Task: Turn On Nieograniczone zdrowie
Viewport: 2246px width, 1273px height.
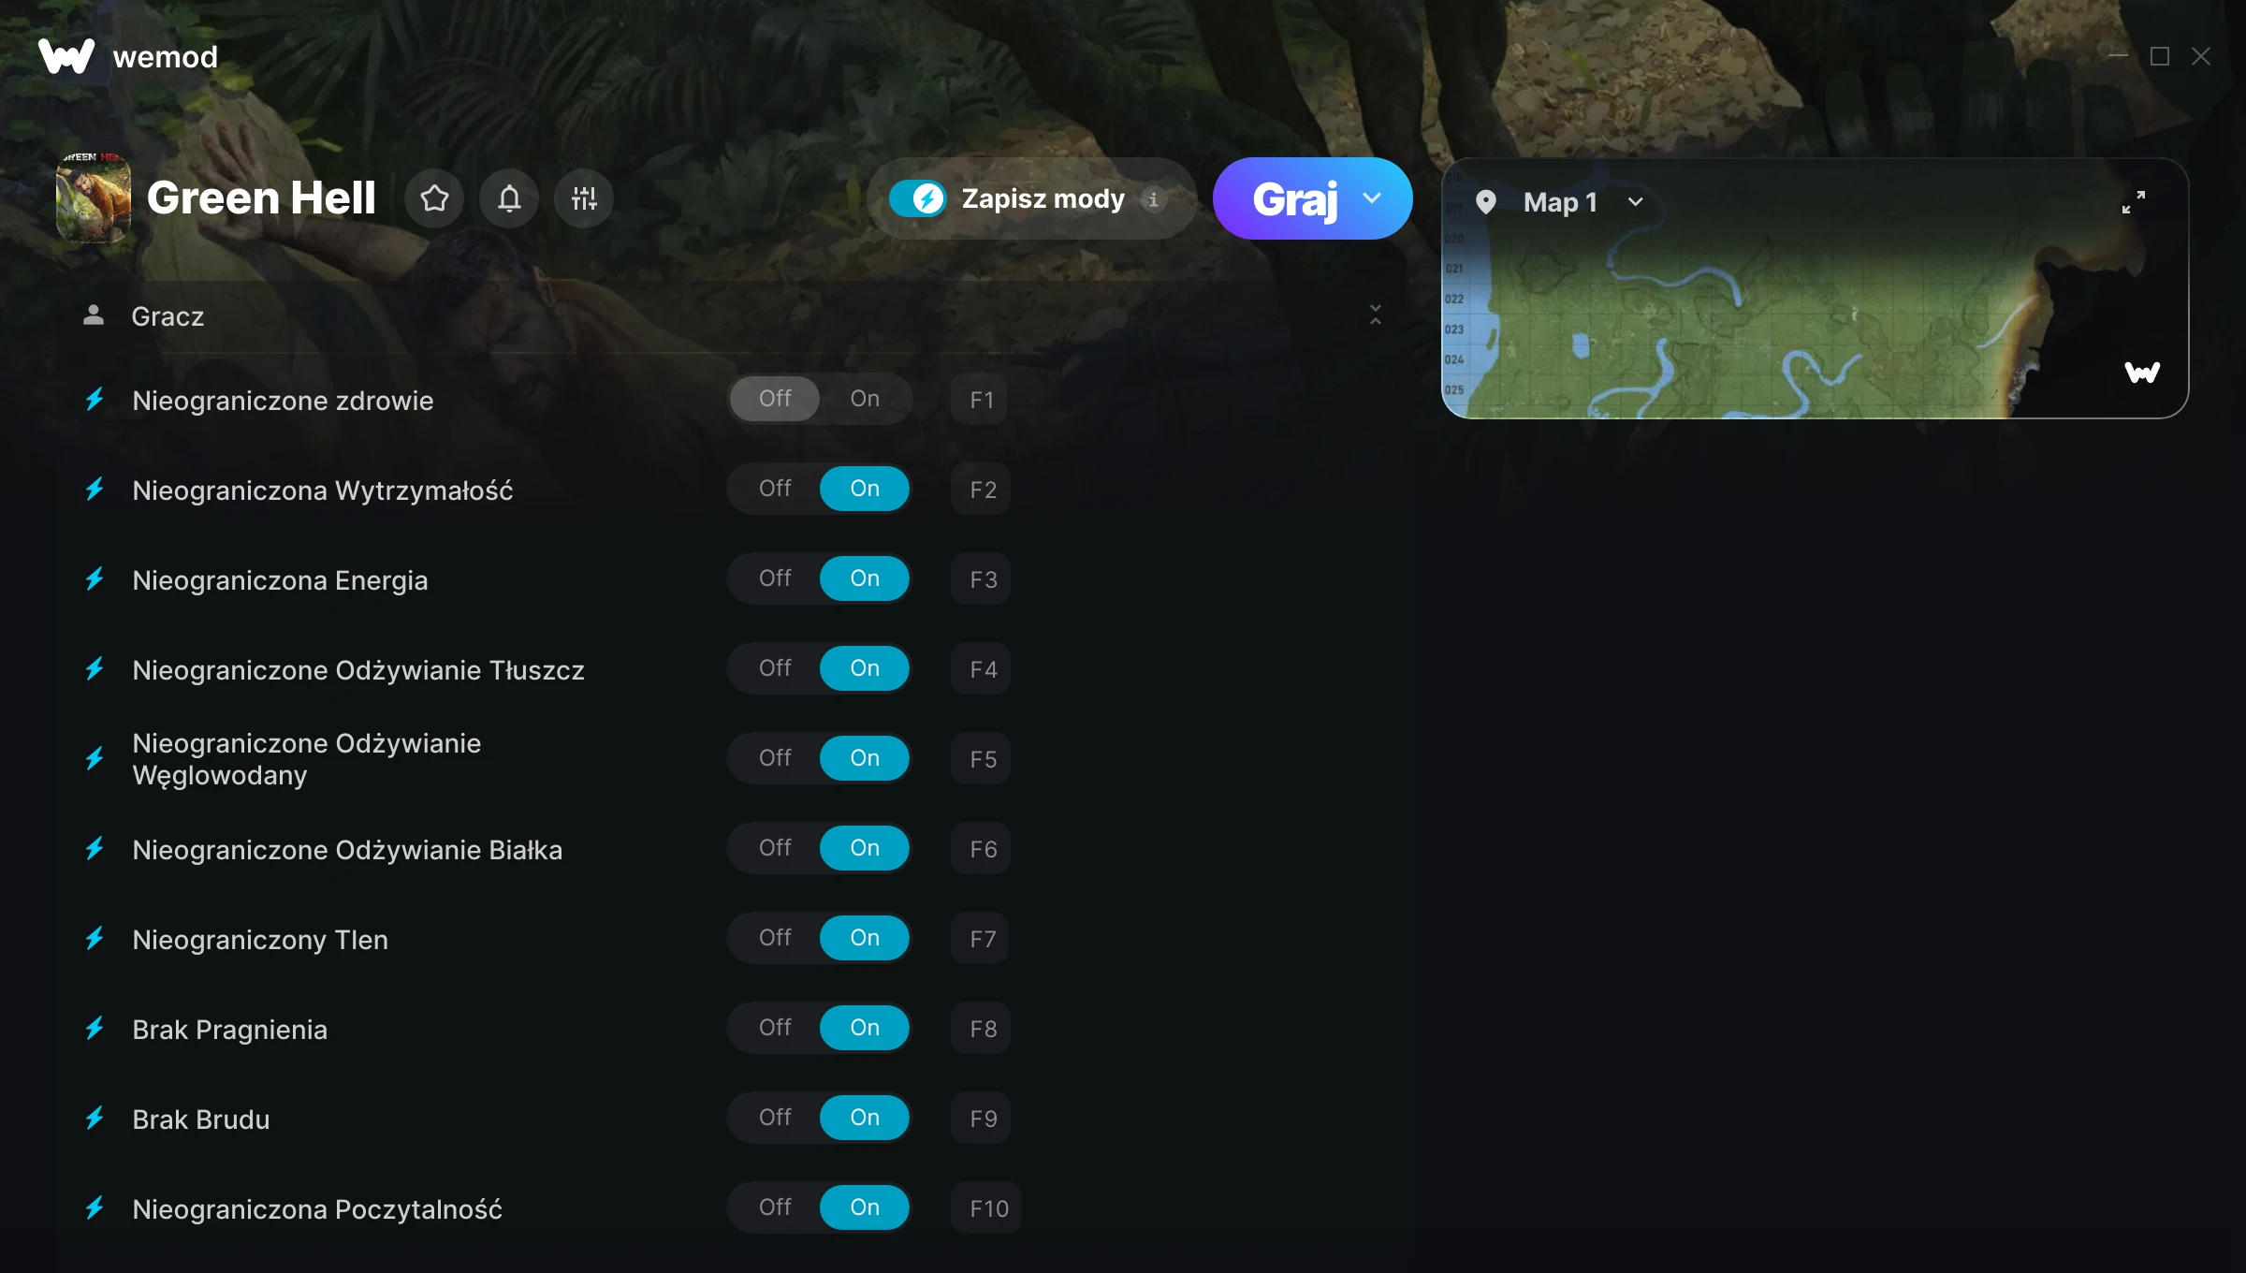Action: 865,399
